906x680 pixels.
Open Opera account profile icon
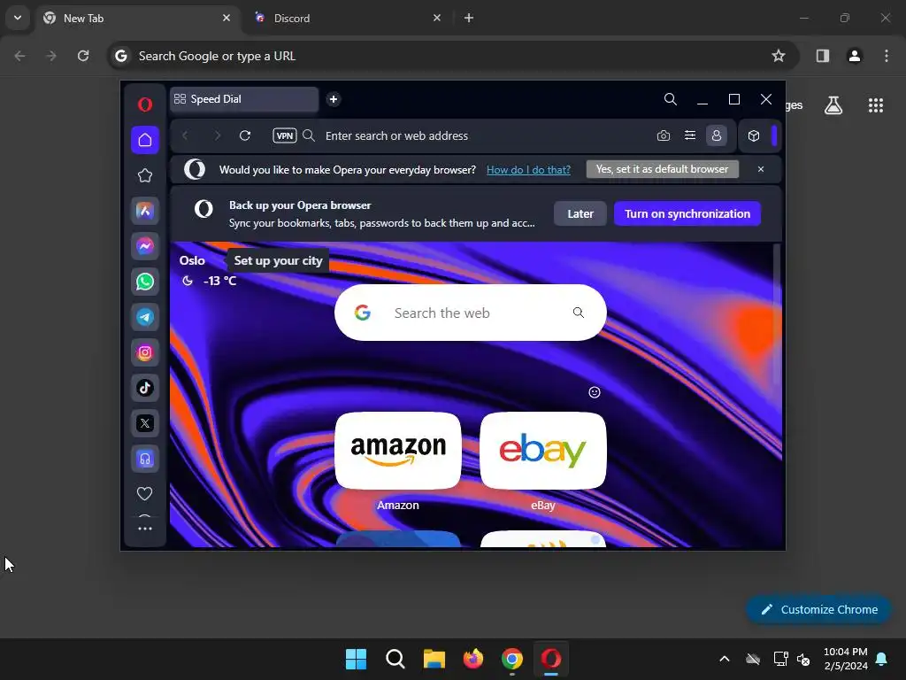(717, 135)
